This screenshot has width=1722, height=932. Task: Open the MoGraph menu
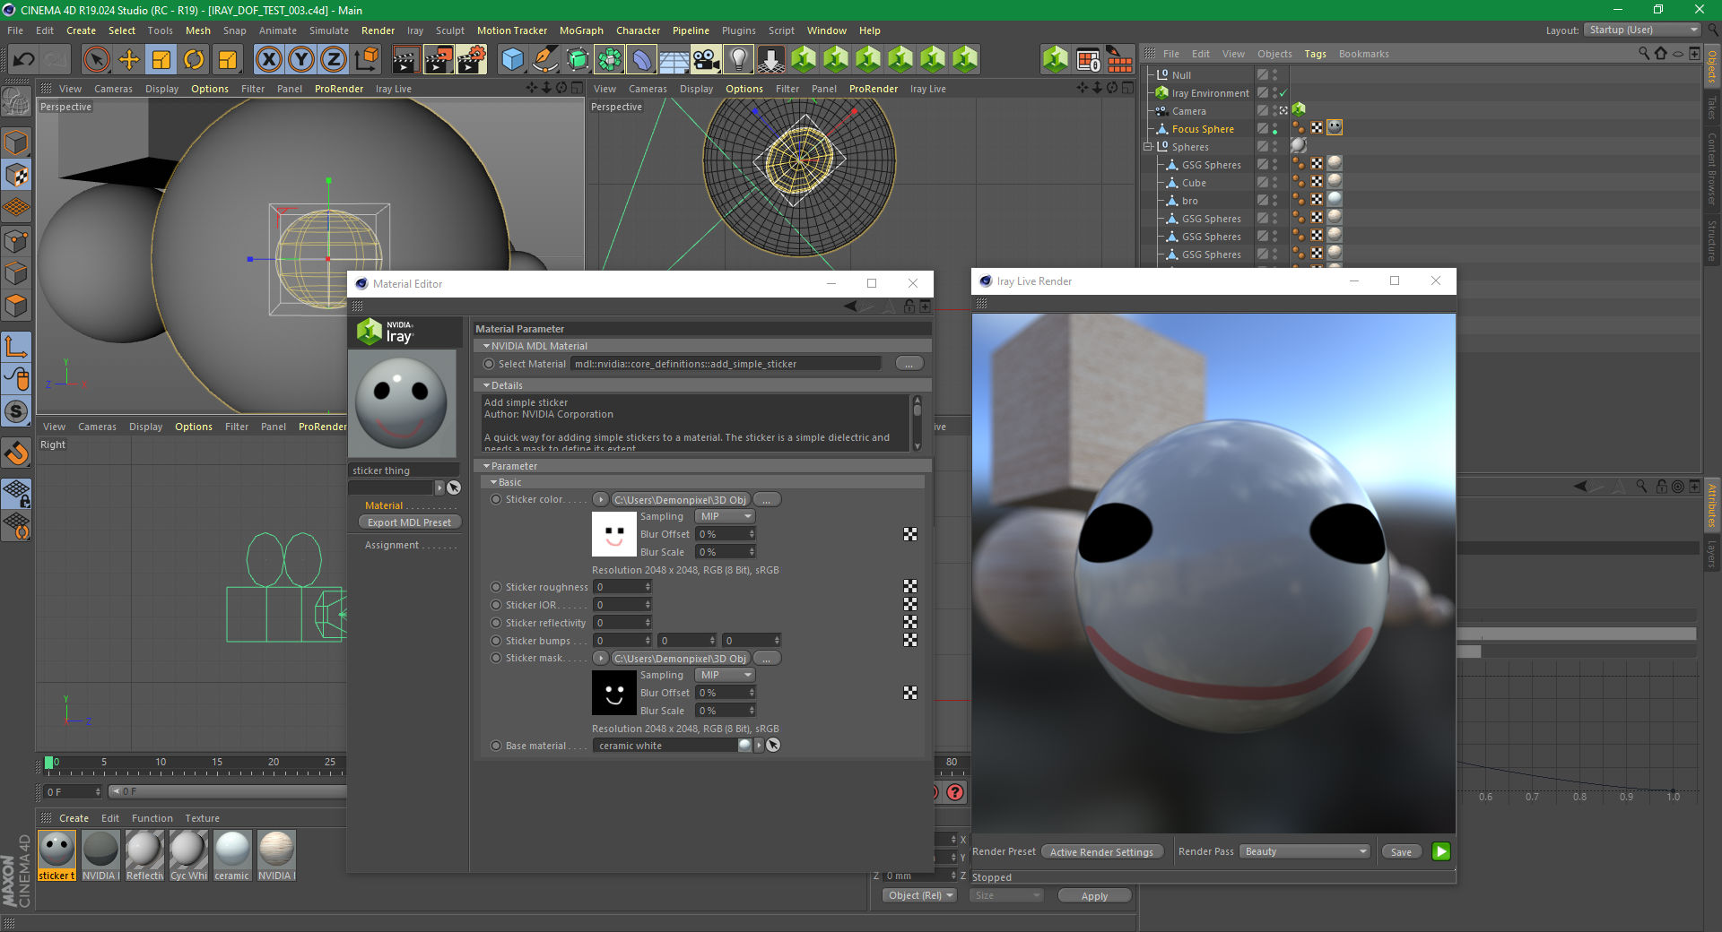point(581,30)
